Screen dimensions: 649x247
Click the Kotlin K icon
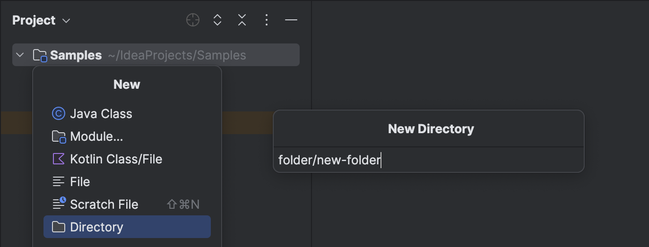point(59,159)
